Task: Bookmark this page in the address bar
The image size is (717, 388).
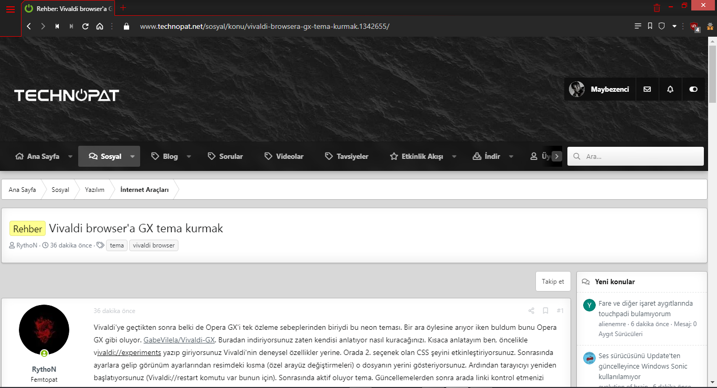Action: [x=650, y=26]
